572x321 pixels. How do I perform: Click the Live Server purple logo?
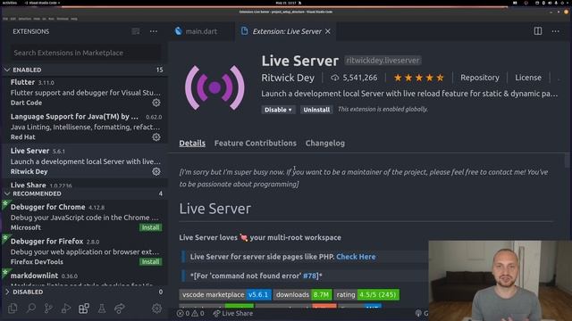pos(214,87)
